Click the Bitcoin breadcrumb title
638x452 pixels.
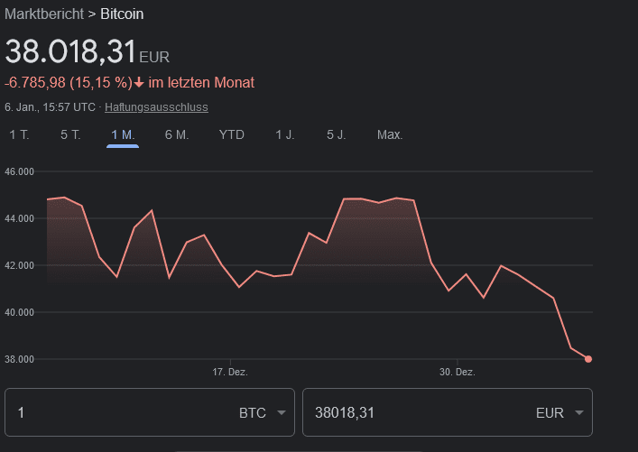pyautogui.click(x=122, y=14)
